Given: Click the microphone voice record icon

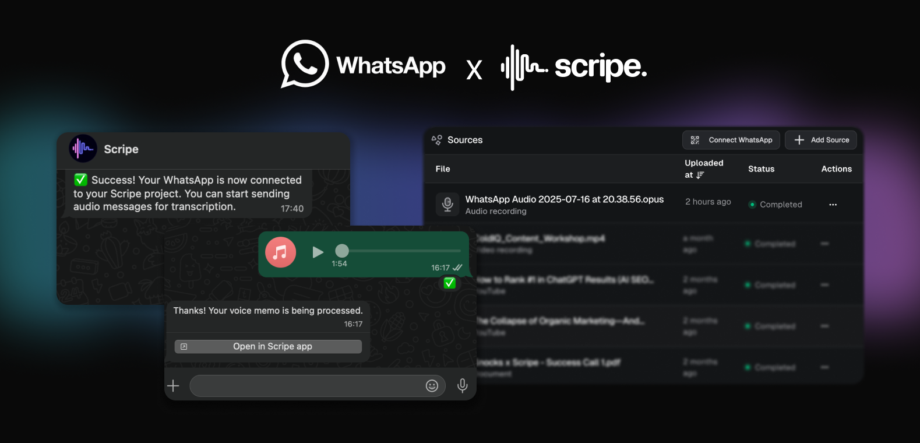Looking at the screenshot, I should click(x=463, y=385).
